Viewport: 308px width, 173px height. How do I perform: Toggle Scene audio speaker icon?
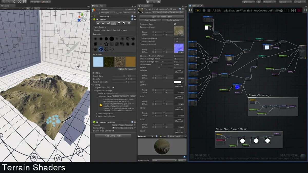click(32, 8)
